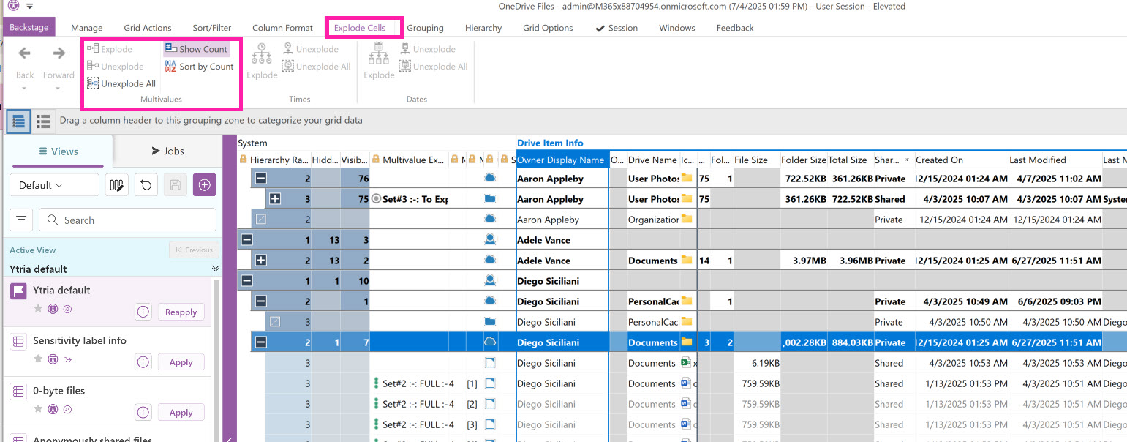Click the reset view undo icon
1127x442 pixels.
[x=146, y=185]
